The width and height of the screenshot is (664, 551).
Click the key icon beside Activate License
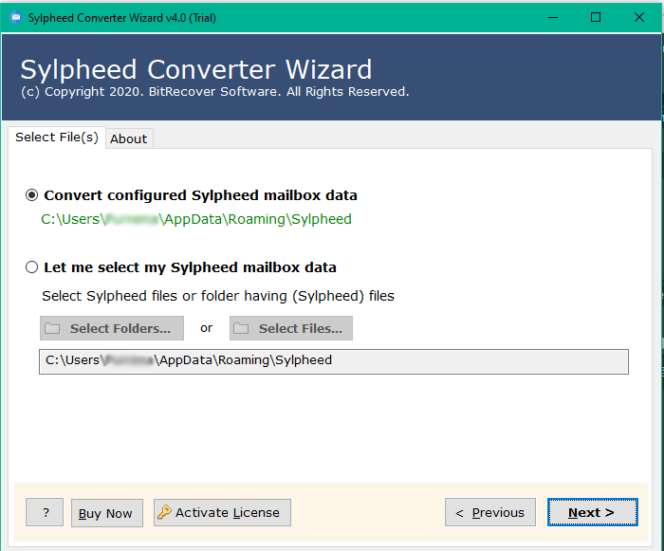click(x=164, y=513)
